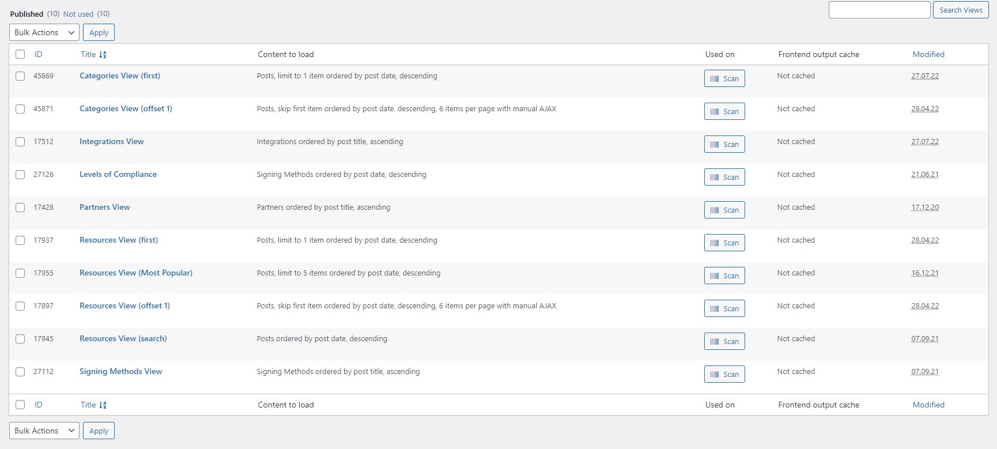Sort by ID in the table footer
The image size is (997, 449).
point(38,405)
